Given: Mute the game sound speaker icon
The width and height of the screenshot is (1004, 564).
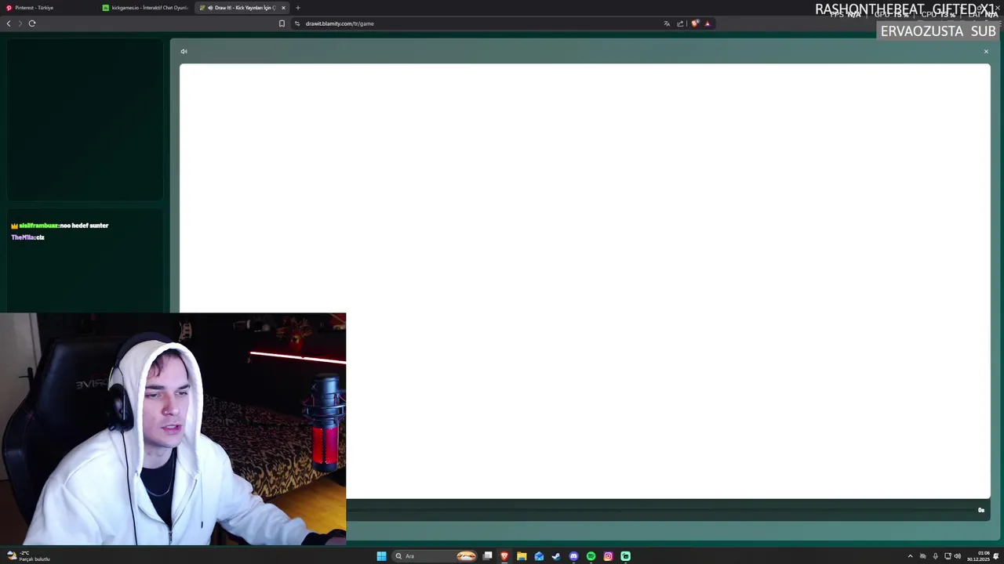Looking at the screenshot, I should click(184, 52).
